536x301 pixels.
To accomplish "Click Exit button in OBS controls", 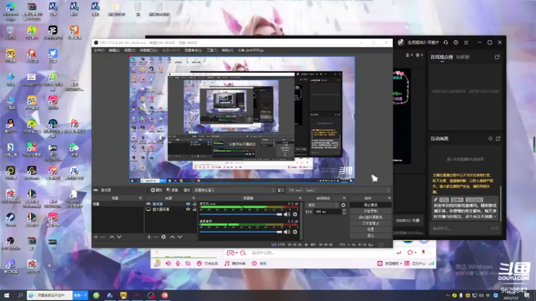I will [371, 235].
